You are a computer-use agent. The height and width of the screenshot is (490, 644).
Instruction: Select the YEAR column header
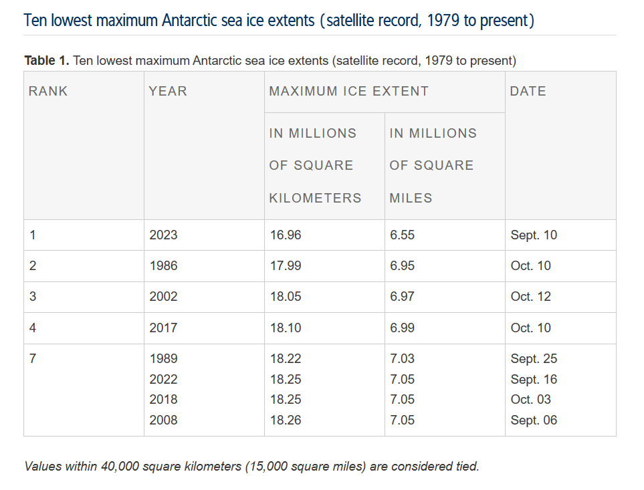click(x=168, y=92)
